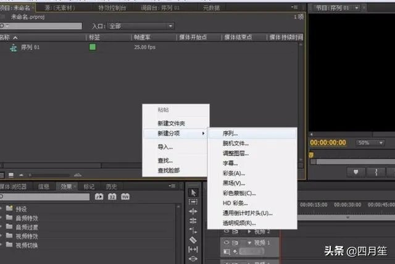Toggle sync lock on 视频 2 track
Viewport: 395px width, 264px height.
(x=235, y=231)
